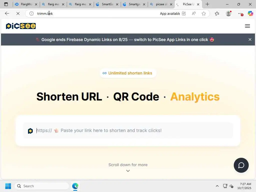This screenshot has width=256, height=192.
Task: Stop loading the page
Action: click(x=18, y=13)
